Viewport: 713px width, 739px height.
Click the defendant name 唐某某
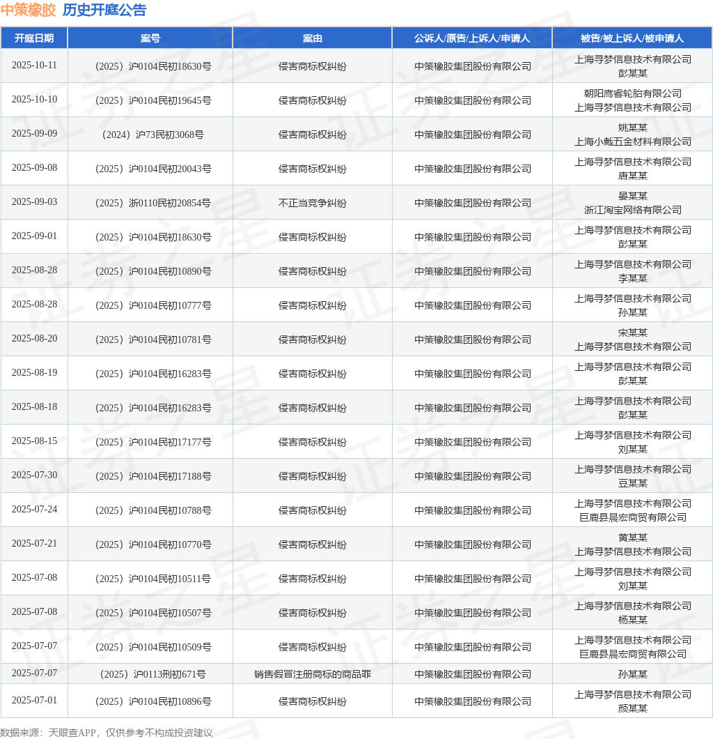tap(632, 176)
